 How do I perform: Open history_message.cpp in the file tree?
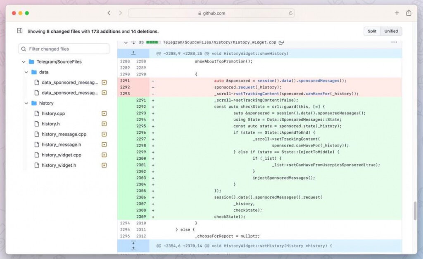(64, 134)
